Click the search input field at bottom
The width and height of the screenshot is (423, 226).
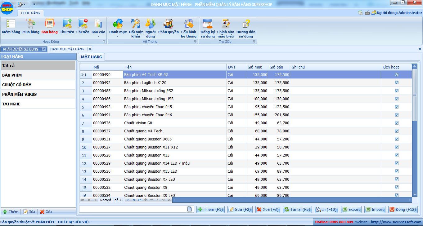pos(133,209)
